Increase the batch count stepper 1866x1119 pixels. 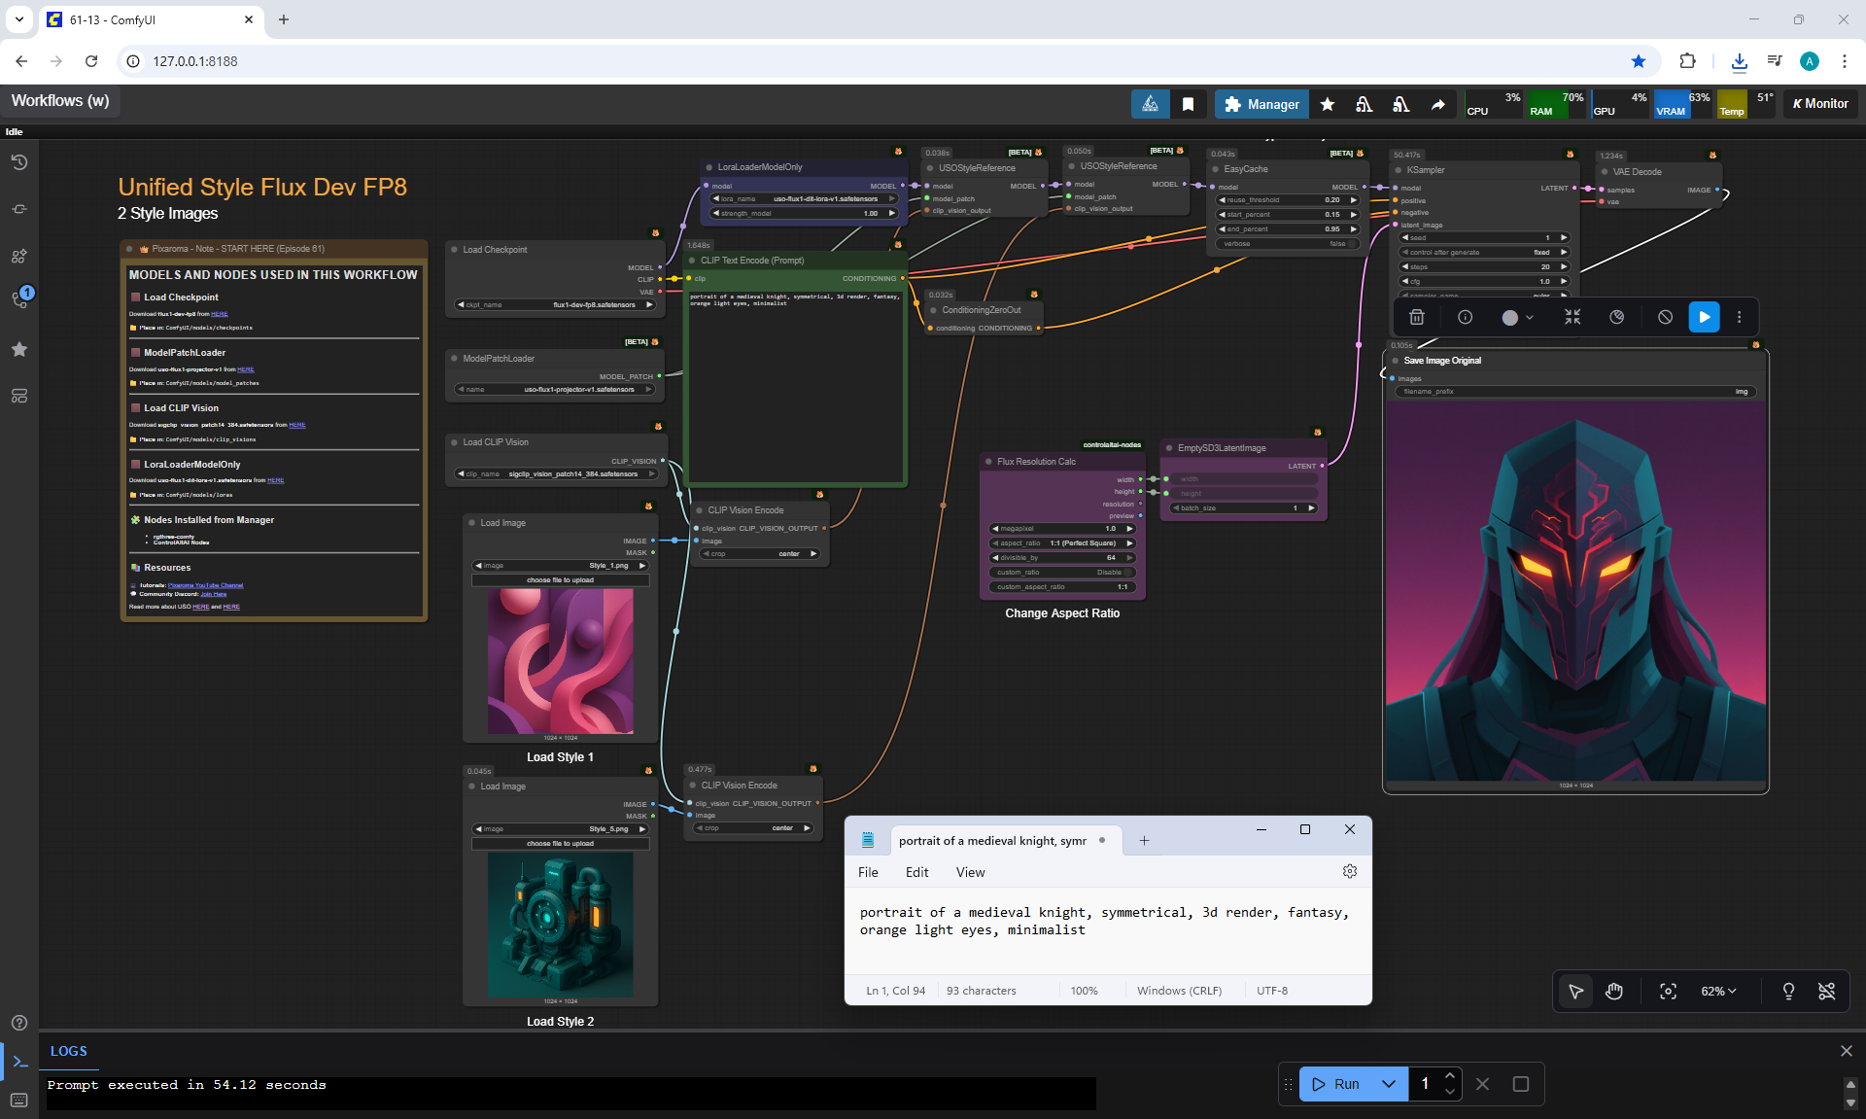(1449, 1075)
